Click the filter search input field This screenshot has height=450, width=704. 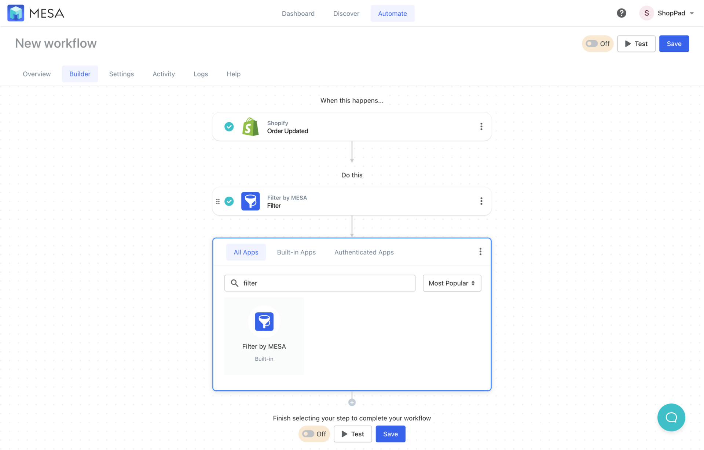[319, 283]
